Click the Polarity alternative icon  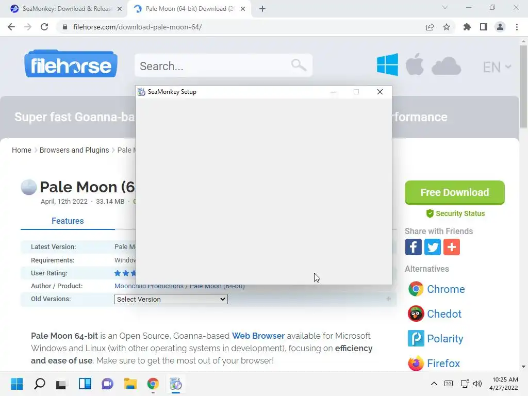pos(416,338)
